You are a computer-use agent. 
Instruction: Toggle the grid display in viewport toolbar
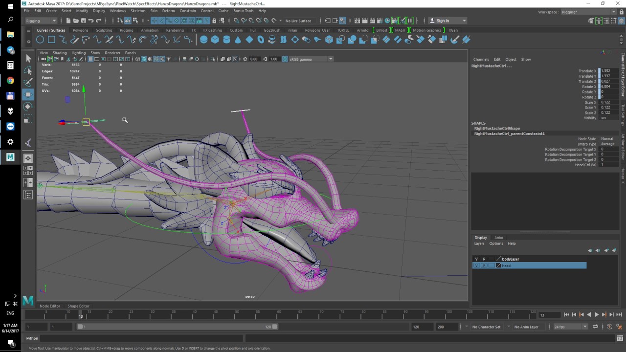pyautogui.click(x=90, y=59)
